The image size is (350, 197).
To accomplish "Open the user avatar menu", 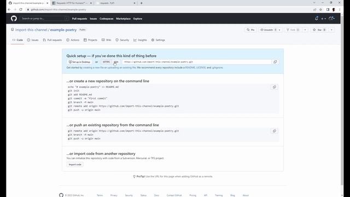I will [332, 19].
